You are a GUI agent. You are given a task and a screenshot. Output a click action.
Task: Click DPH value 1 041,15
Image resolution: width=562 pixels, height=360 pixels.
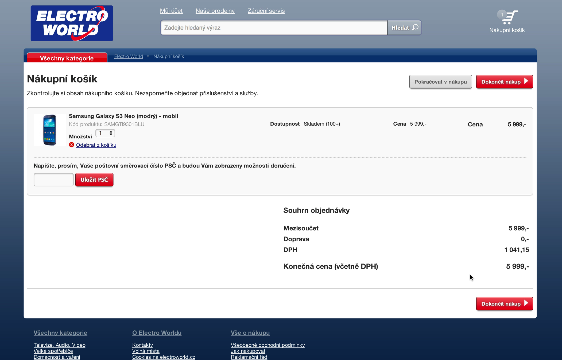[x=517, y=250]
